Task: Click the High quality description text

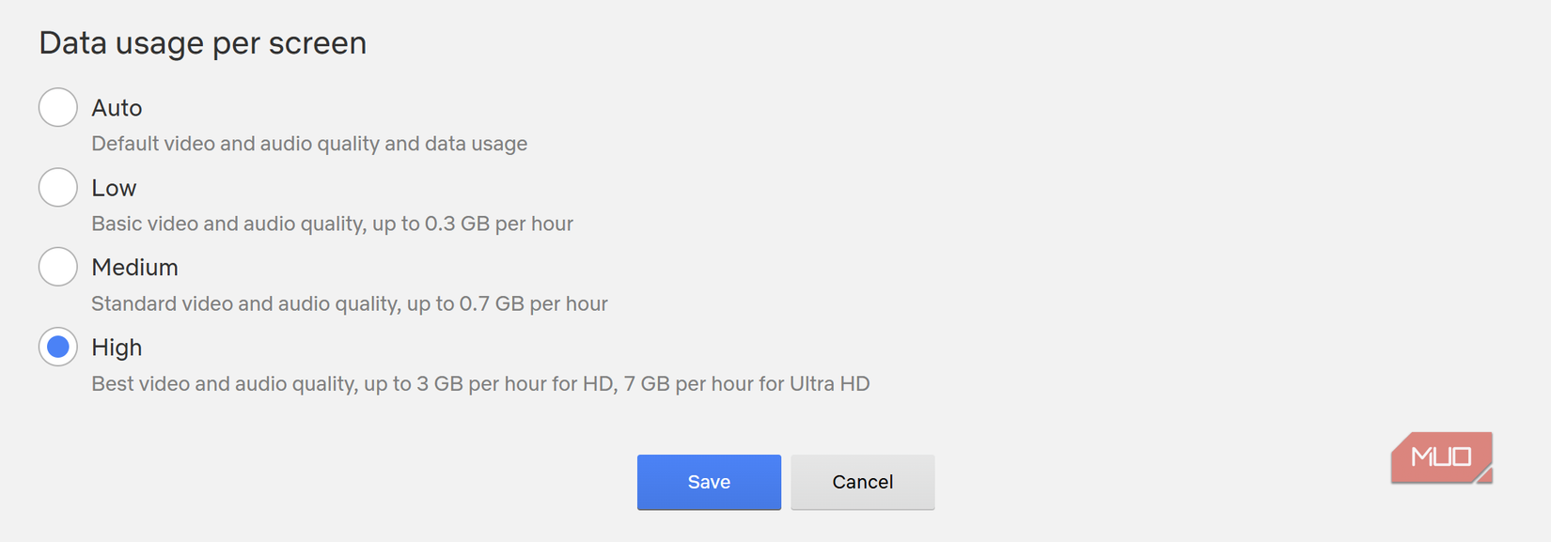Action: (479, 383)
